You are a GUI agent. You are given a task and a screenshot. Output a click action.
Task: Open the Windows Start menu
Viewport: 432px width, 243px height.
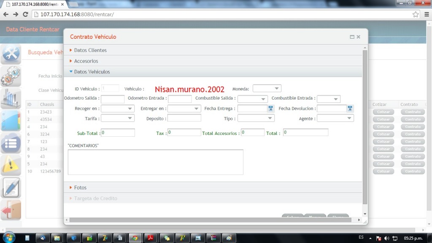[9, 238]
